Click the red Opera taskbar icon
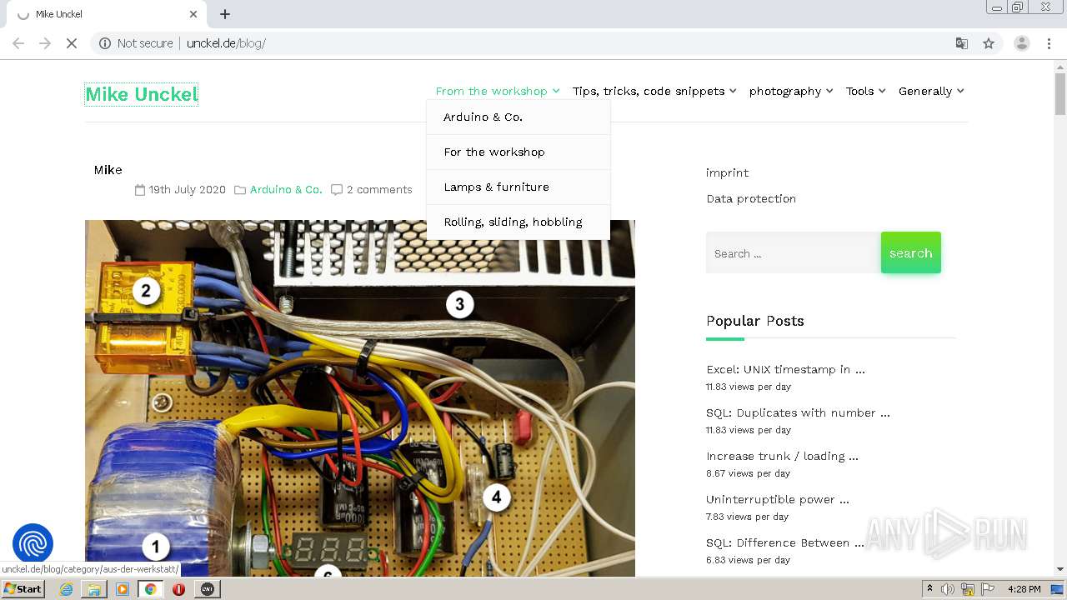Viewport: 1067px width, 600px height. 178,589
